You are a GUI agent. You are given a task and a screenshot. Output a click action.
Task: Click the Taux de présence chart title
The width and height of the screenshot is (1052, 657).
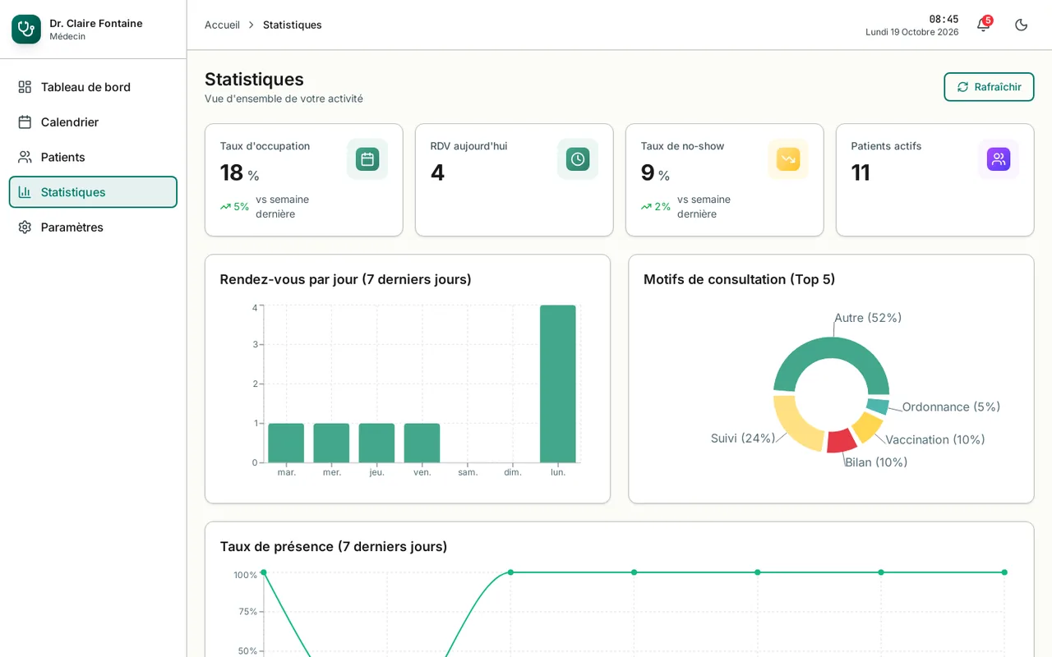click(334, 547)
